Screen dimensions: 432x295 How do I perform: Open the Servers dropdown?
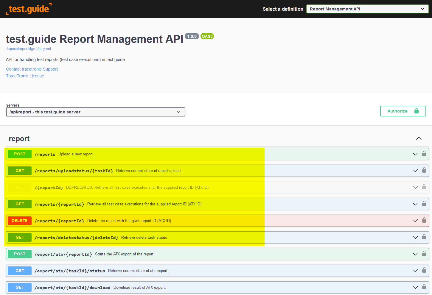(95, 112)
